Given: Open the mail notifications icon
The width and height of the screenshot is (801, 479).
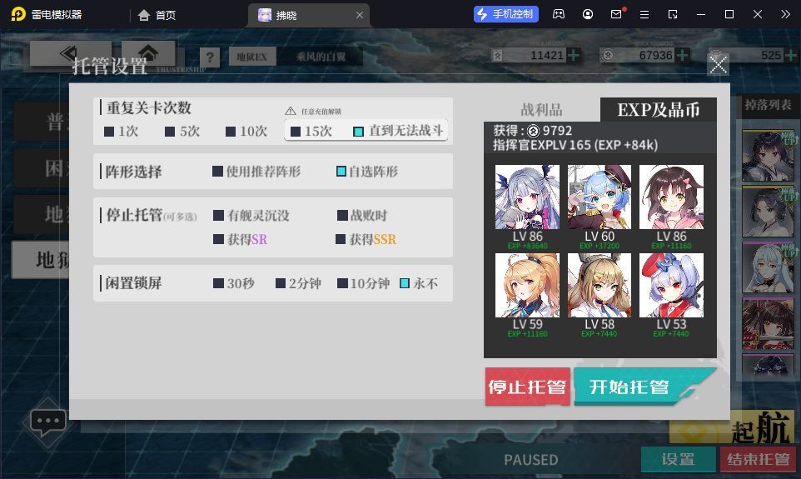Looking at the screenshot, I should point(617,14).
